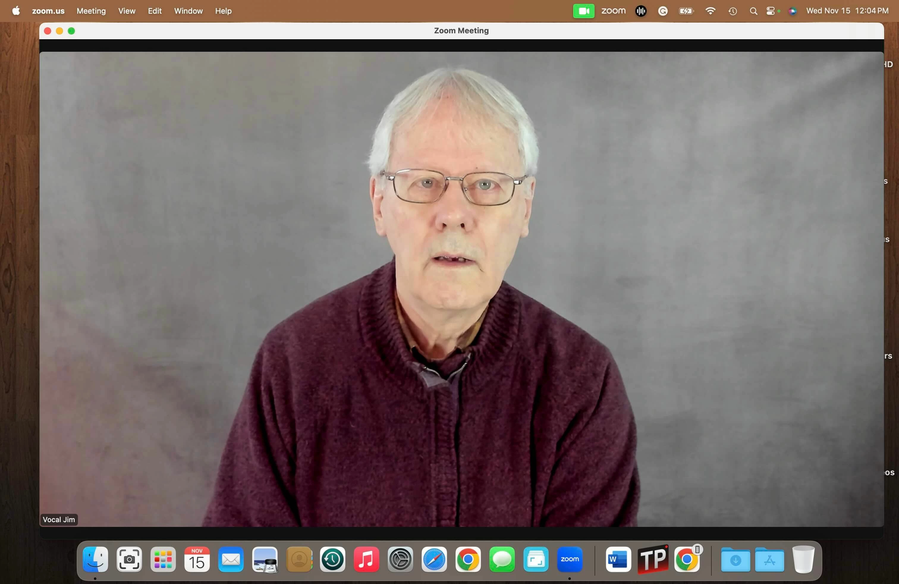Viewport: 899px width, 584px height.
Task: Click the green Zoom camera status icon
Action: (583, 11)
